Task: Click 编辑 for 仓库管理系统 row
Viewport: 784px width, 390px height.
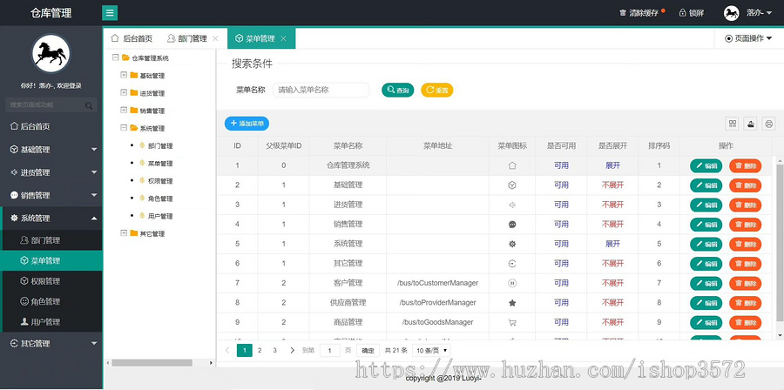Action: pos(706,165)
